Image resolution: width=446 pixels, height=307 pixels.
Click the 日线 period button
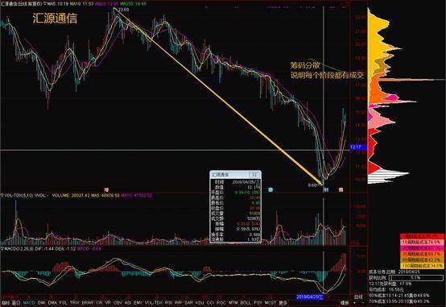357,297
